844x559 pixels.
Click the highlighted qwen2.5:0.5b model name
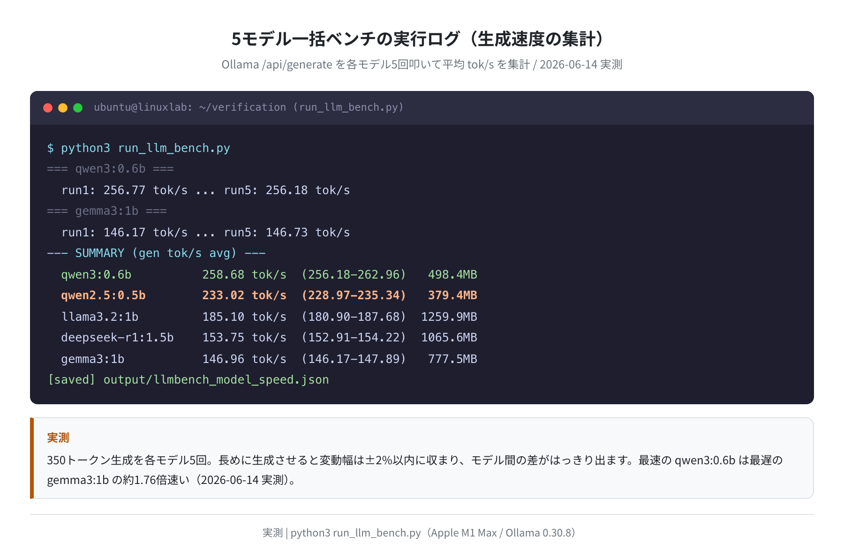(x=103, y=295)
